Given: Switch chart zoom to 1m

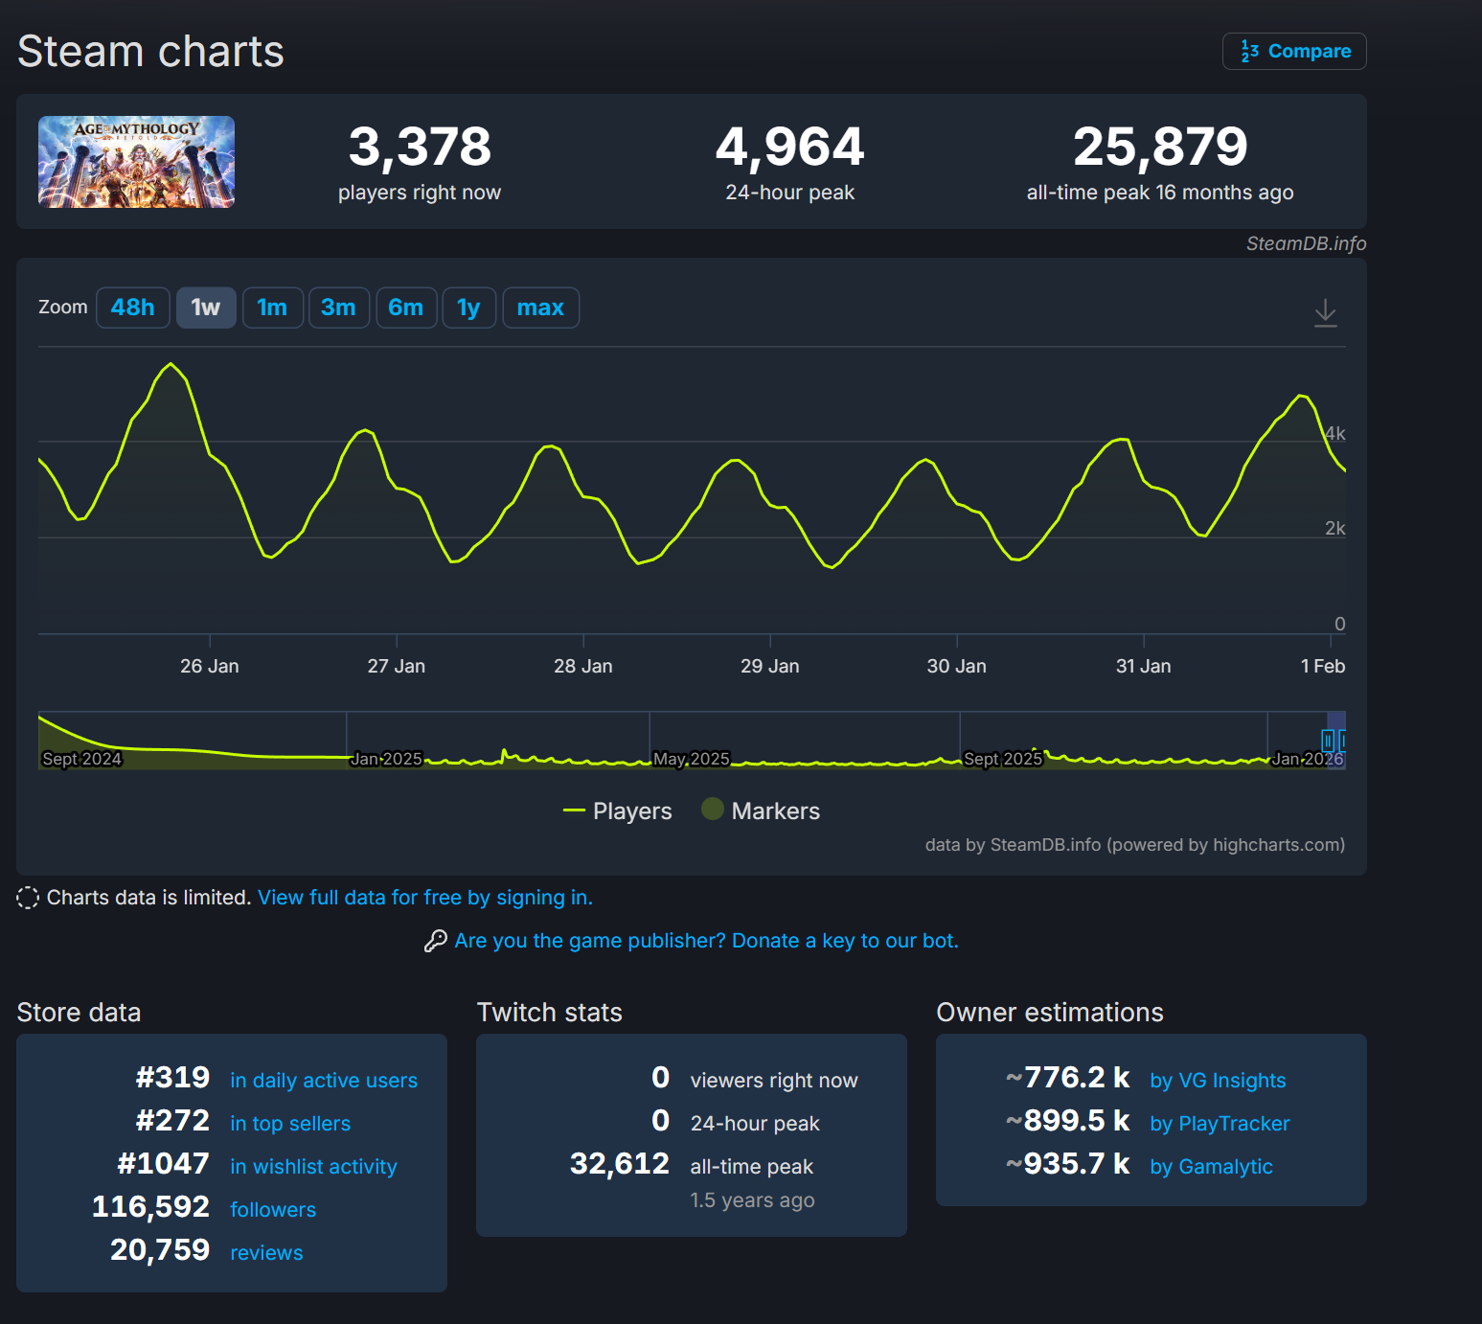Looking at the screenshot, I should 272,308.
